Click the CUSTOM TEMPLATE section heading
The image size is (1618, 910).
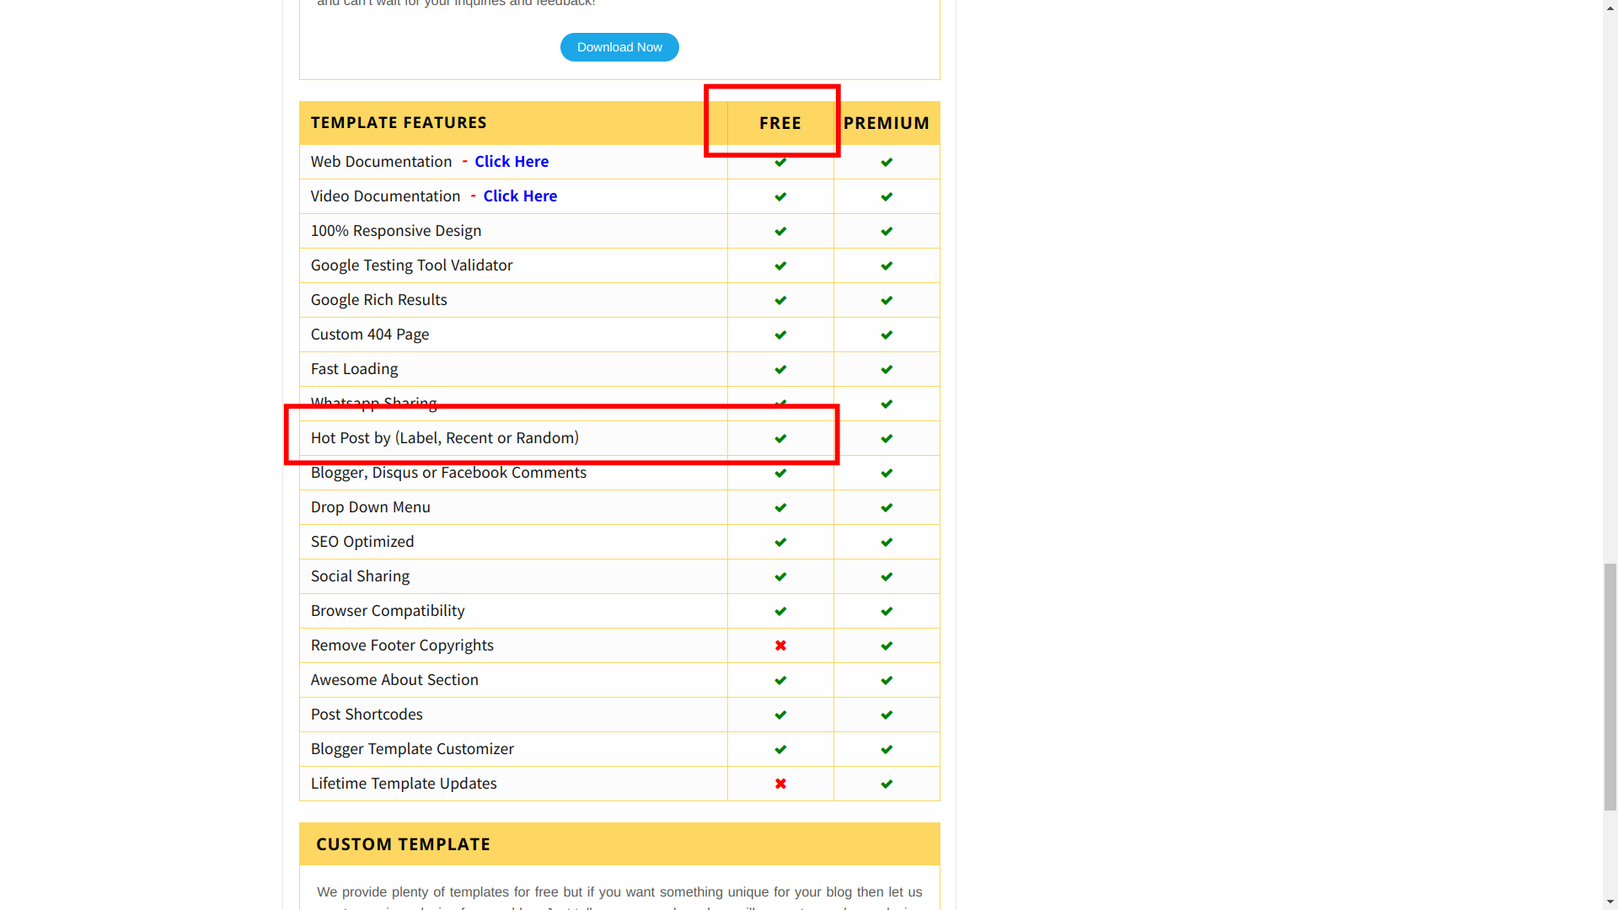[x=403, y=844]
